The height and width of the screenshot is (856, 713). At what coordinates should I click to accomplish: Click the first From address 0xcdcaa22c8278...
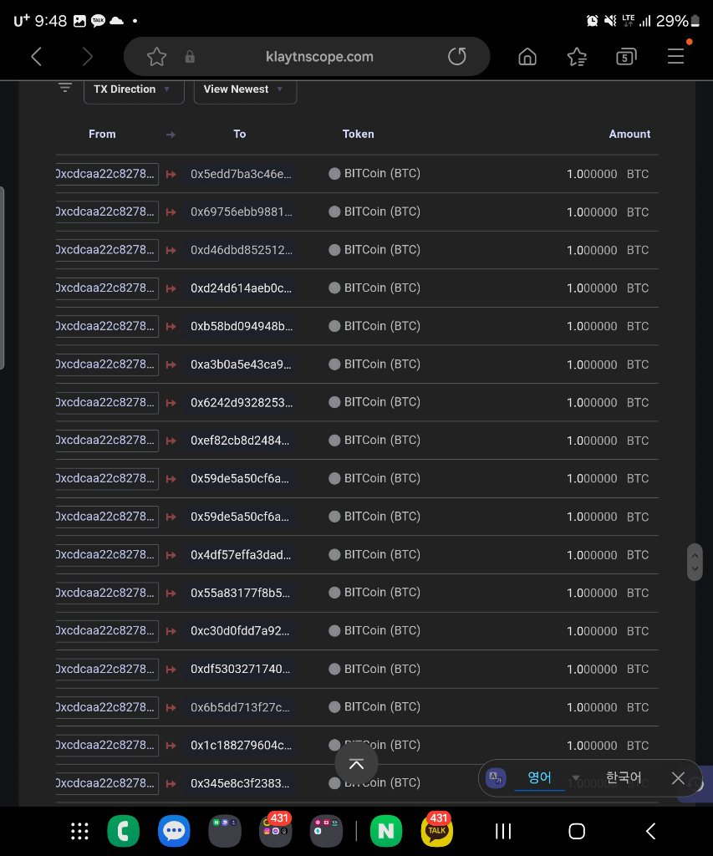tap(106, 174)
